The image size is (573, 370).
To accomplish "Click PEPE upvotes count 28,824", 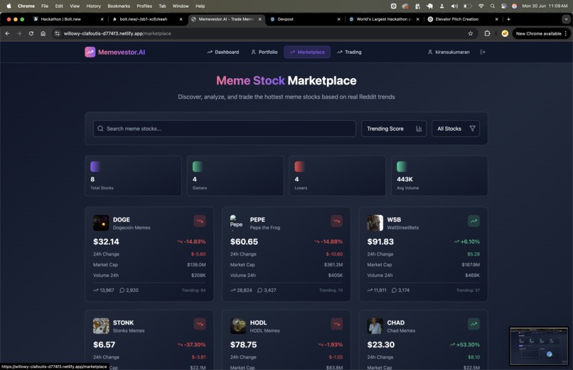I will [241, 290].
